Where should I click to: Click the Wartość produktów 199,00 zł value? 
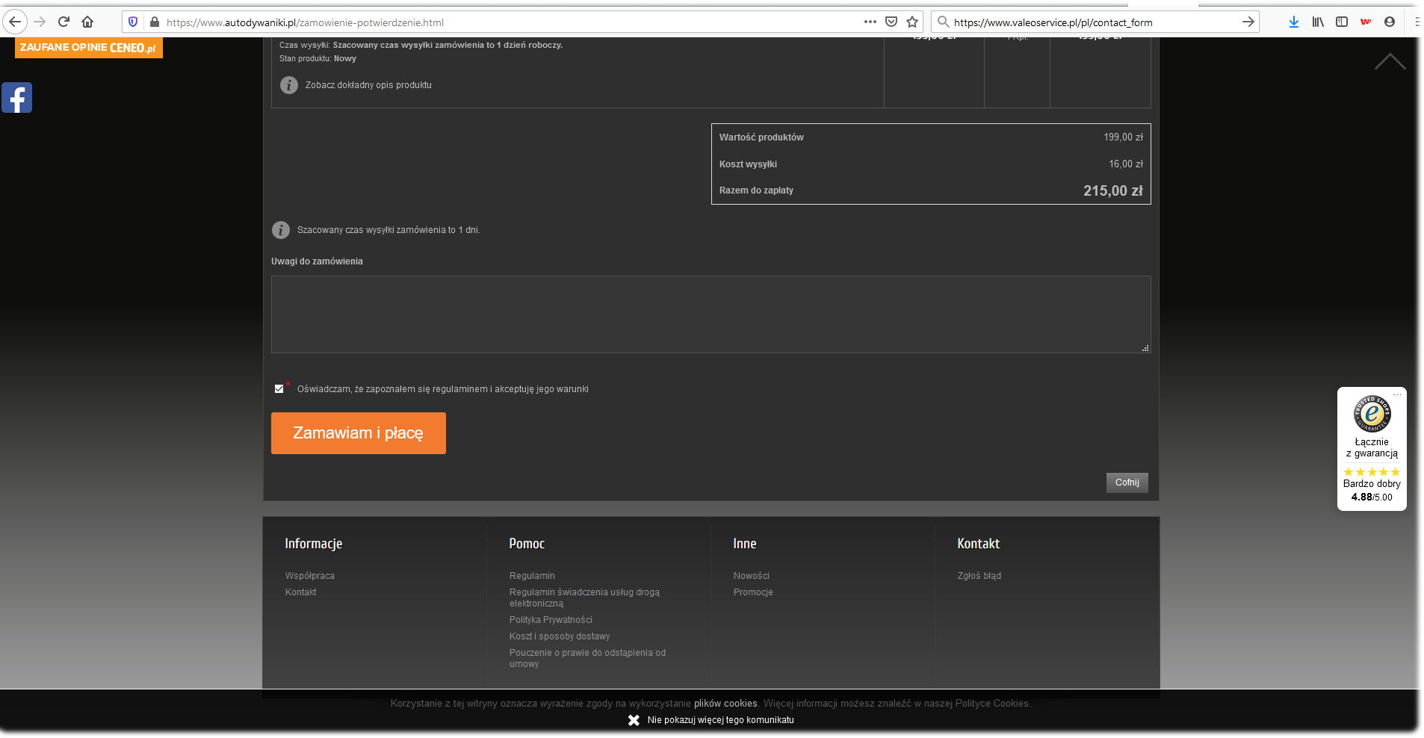1124,137
